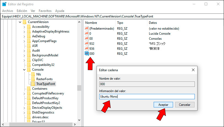Select the (valor no establecido) data cell

point(164,29)
